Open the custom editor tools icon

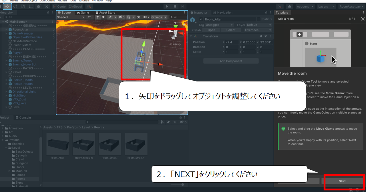(x=46, y=6)
